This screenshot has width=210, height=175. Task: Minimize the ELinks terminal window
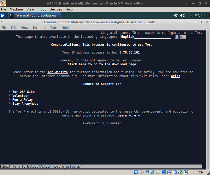tap(196, 22)
